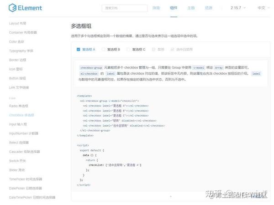
Task: Click the Element logo
Action: point(25,8)
